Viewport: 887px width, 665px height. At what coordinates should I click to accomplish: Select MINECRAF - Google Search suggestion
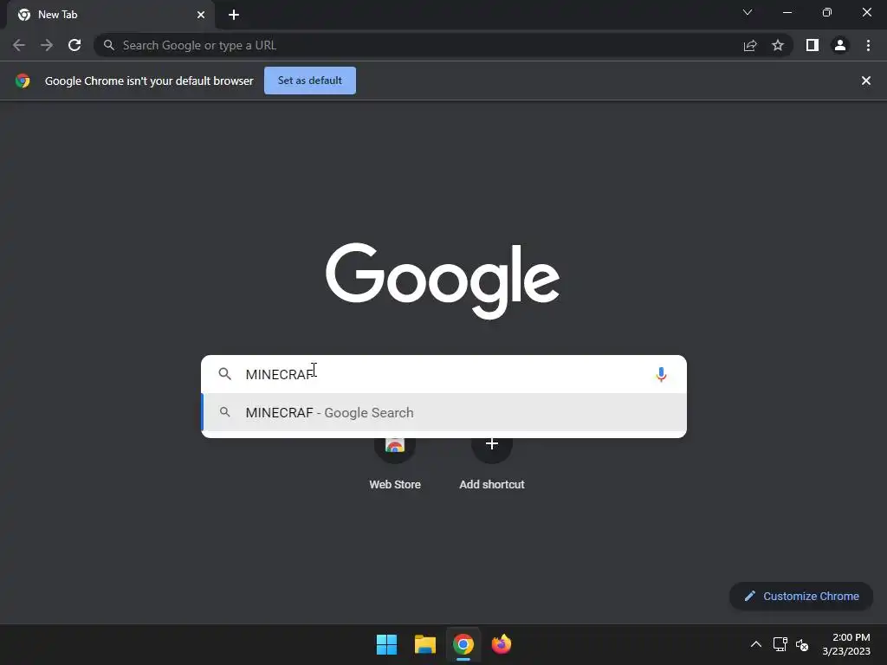[443, 412]
